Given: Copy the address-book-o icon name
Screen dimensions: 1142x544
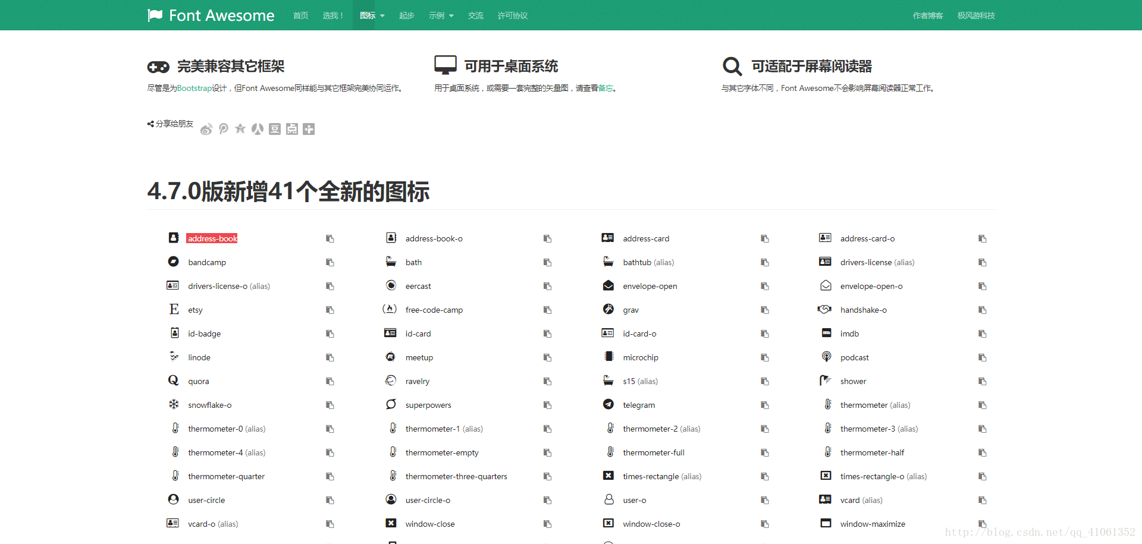Looking at the screenshot, I should 547,238.
